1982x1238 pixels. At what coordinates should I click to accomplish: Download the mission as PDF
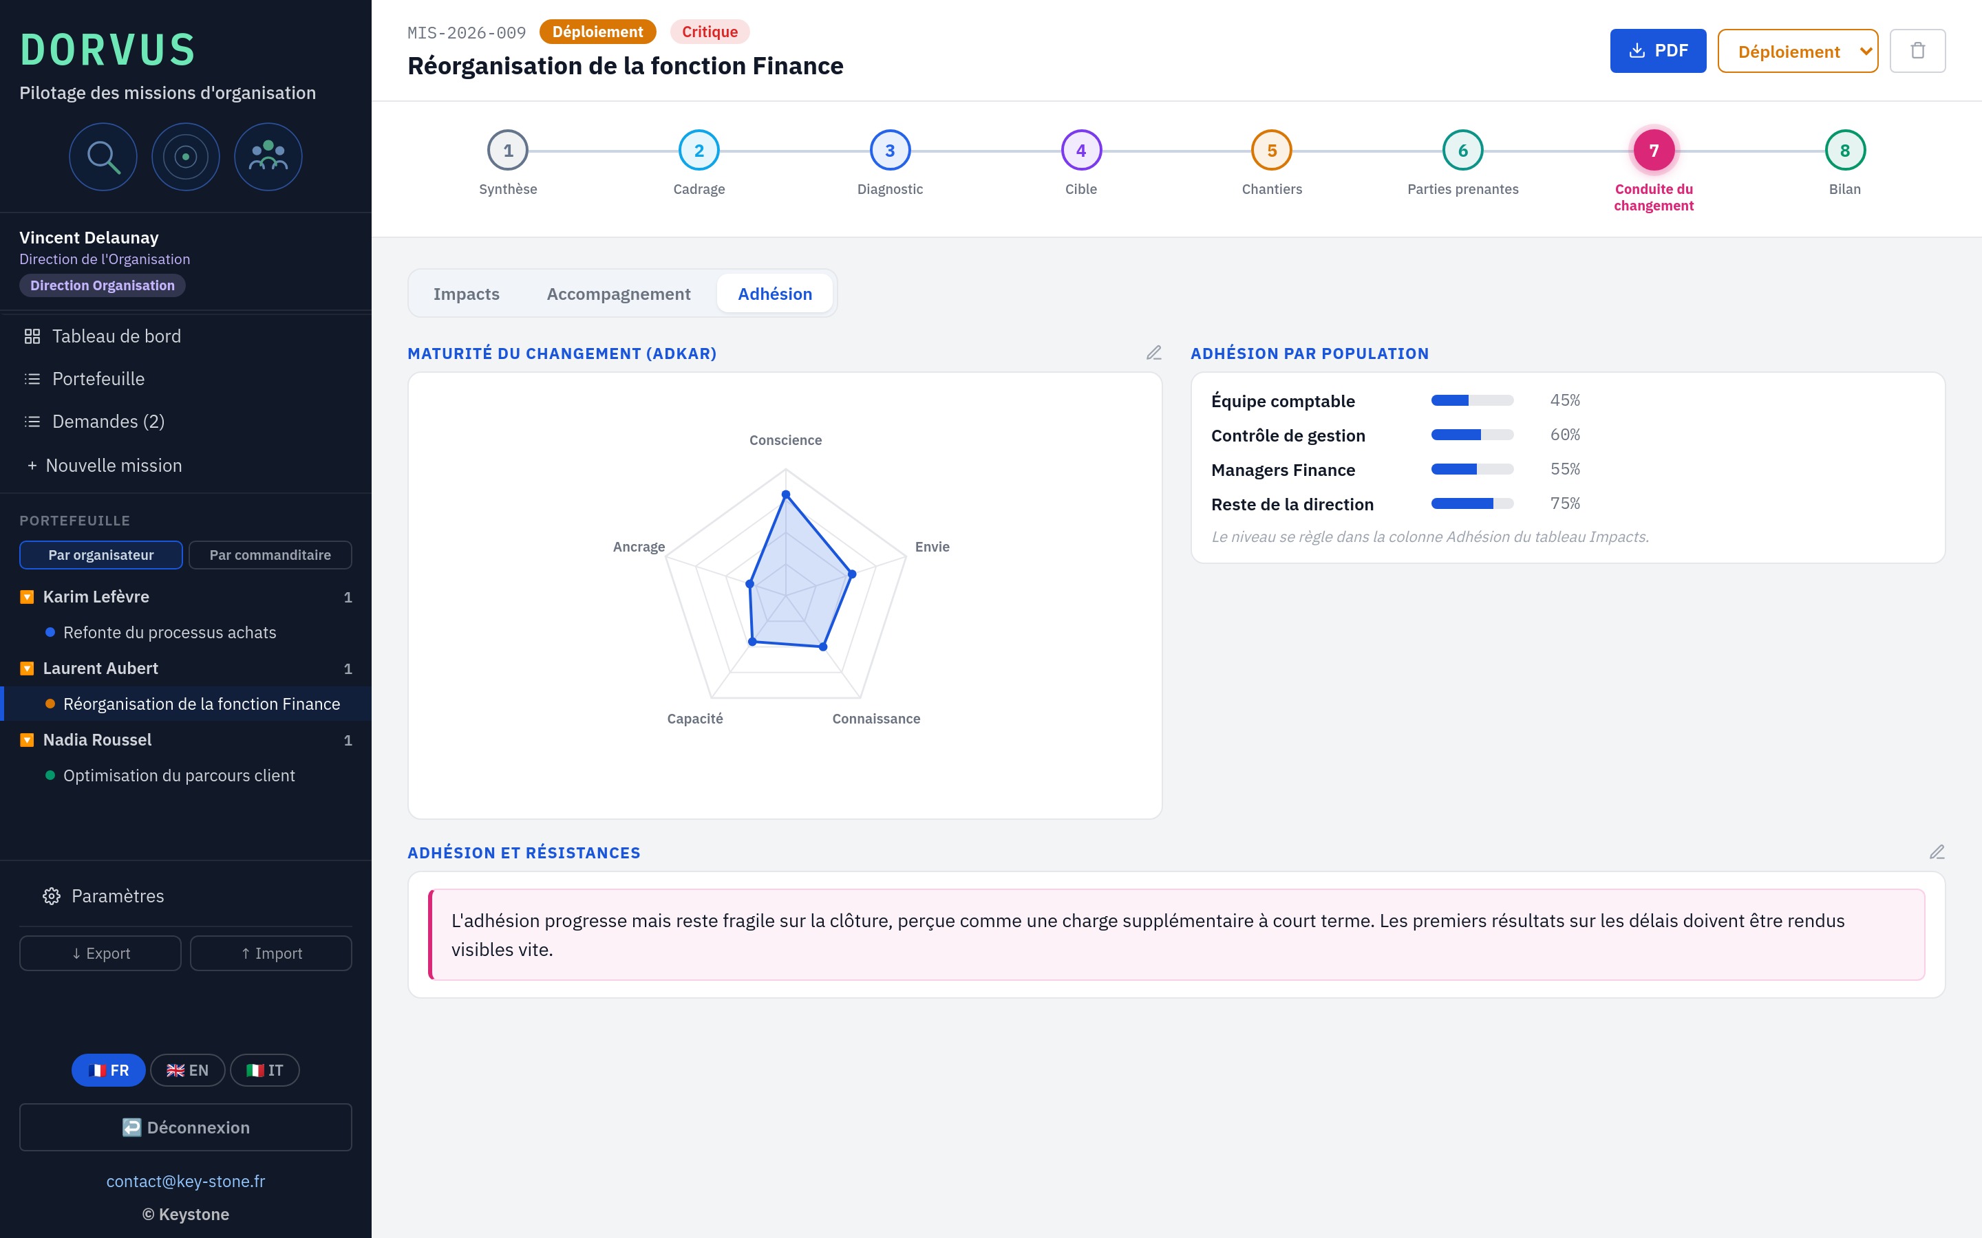click(x=1658, y=51)
